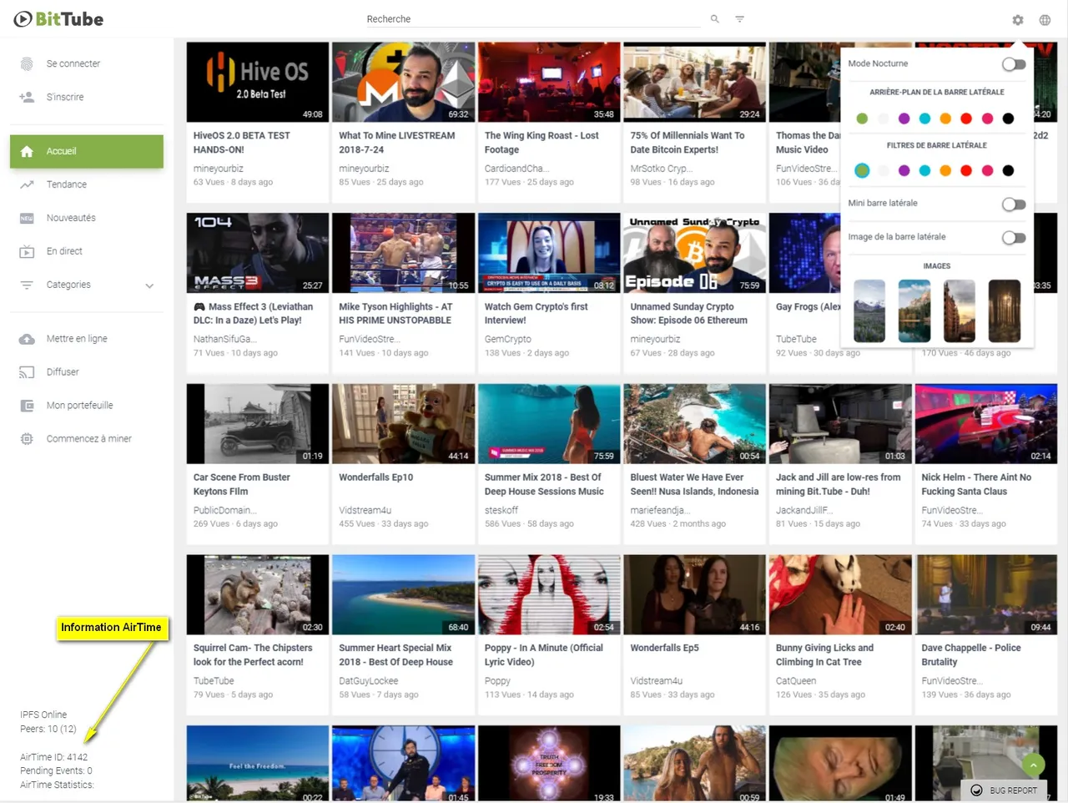Click the BUG REPORT button

click(1004, 790)
